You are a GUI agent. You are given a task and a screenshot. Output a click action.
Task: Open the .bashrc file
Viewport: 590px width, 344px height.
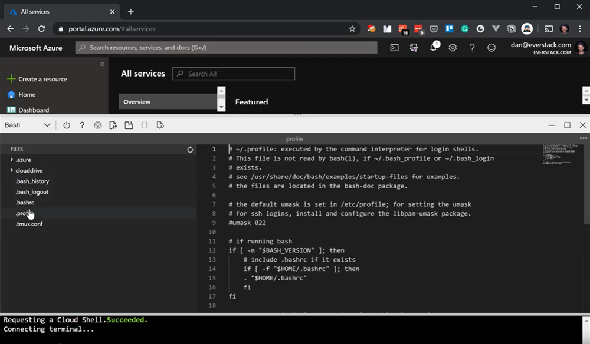point(25,202)
